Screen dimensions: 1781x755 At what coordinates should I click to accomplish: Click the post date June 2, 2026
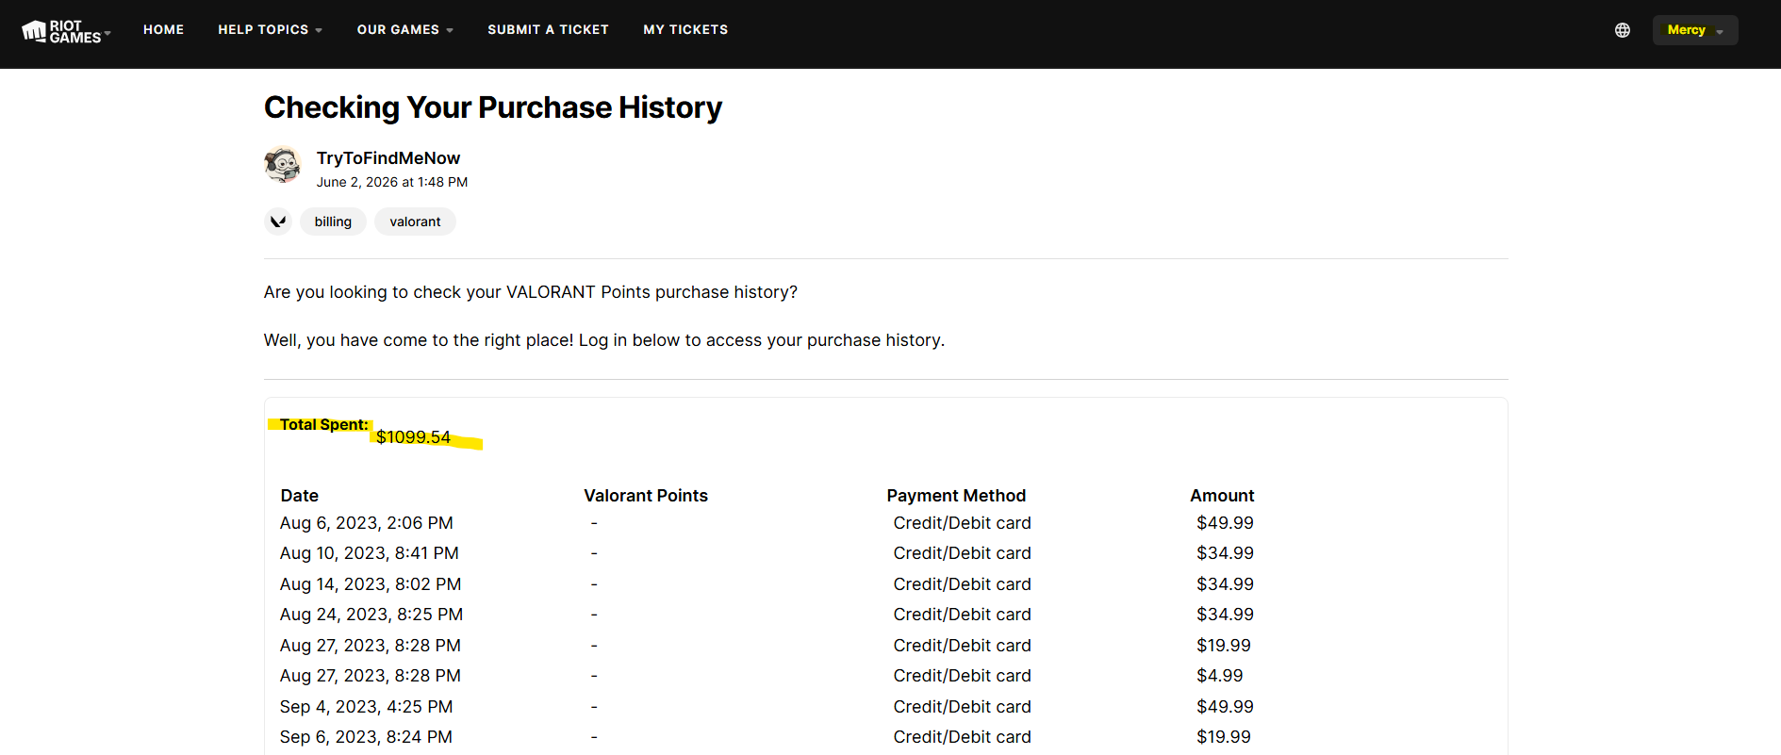click(391, 182)
